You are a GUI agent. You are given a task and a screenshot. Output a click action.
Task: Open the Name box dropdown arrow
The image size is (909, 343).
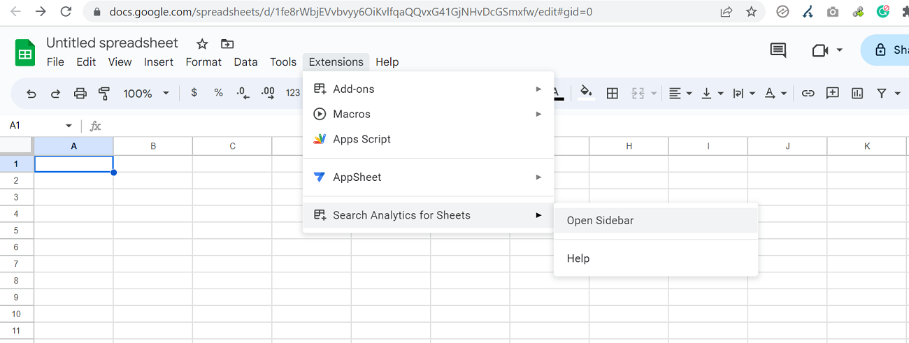[x=69, y=126]
